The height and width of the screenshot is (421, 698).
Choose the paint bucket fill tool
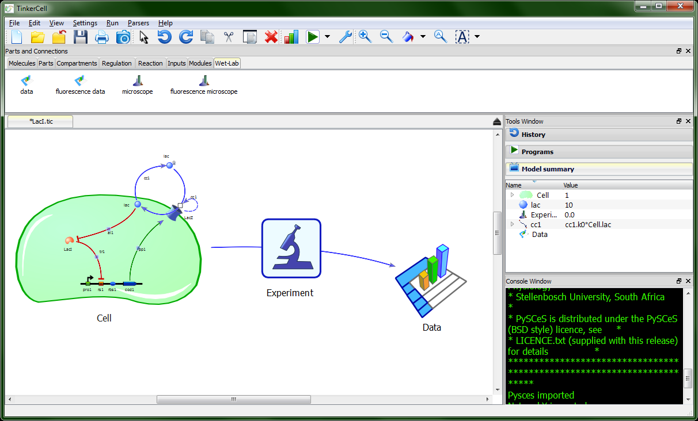[408, 37]
